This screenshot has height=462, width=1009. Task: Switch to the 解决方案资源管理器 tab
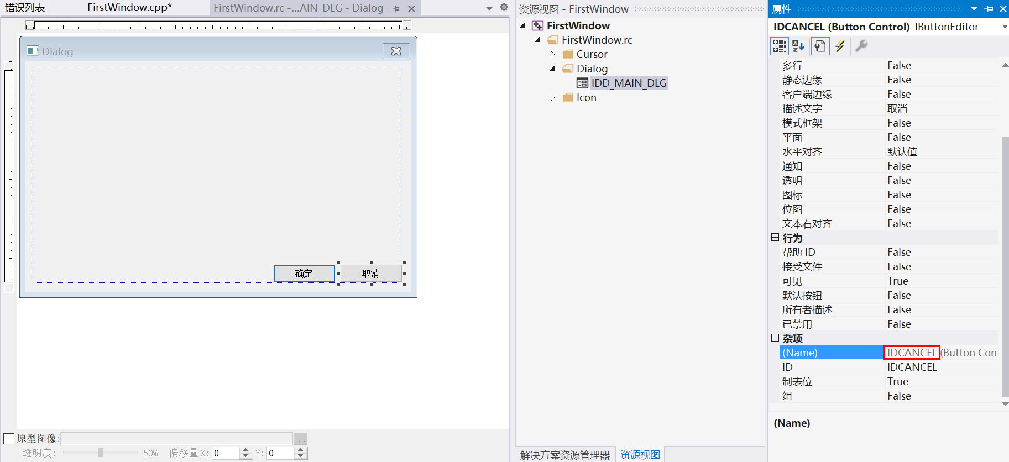click(564, 455)
